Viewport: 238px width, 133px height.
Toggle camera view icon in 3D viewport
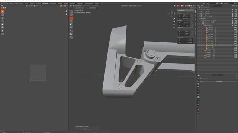click(174, 24)
